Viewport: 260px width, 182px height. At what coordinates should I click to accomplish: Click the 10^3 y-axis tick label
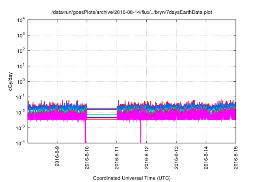tap(21, 35)
